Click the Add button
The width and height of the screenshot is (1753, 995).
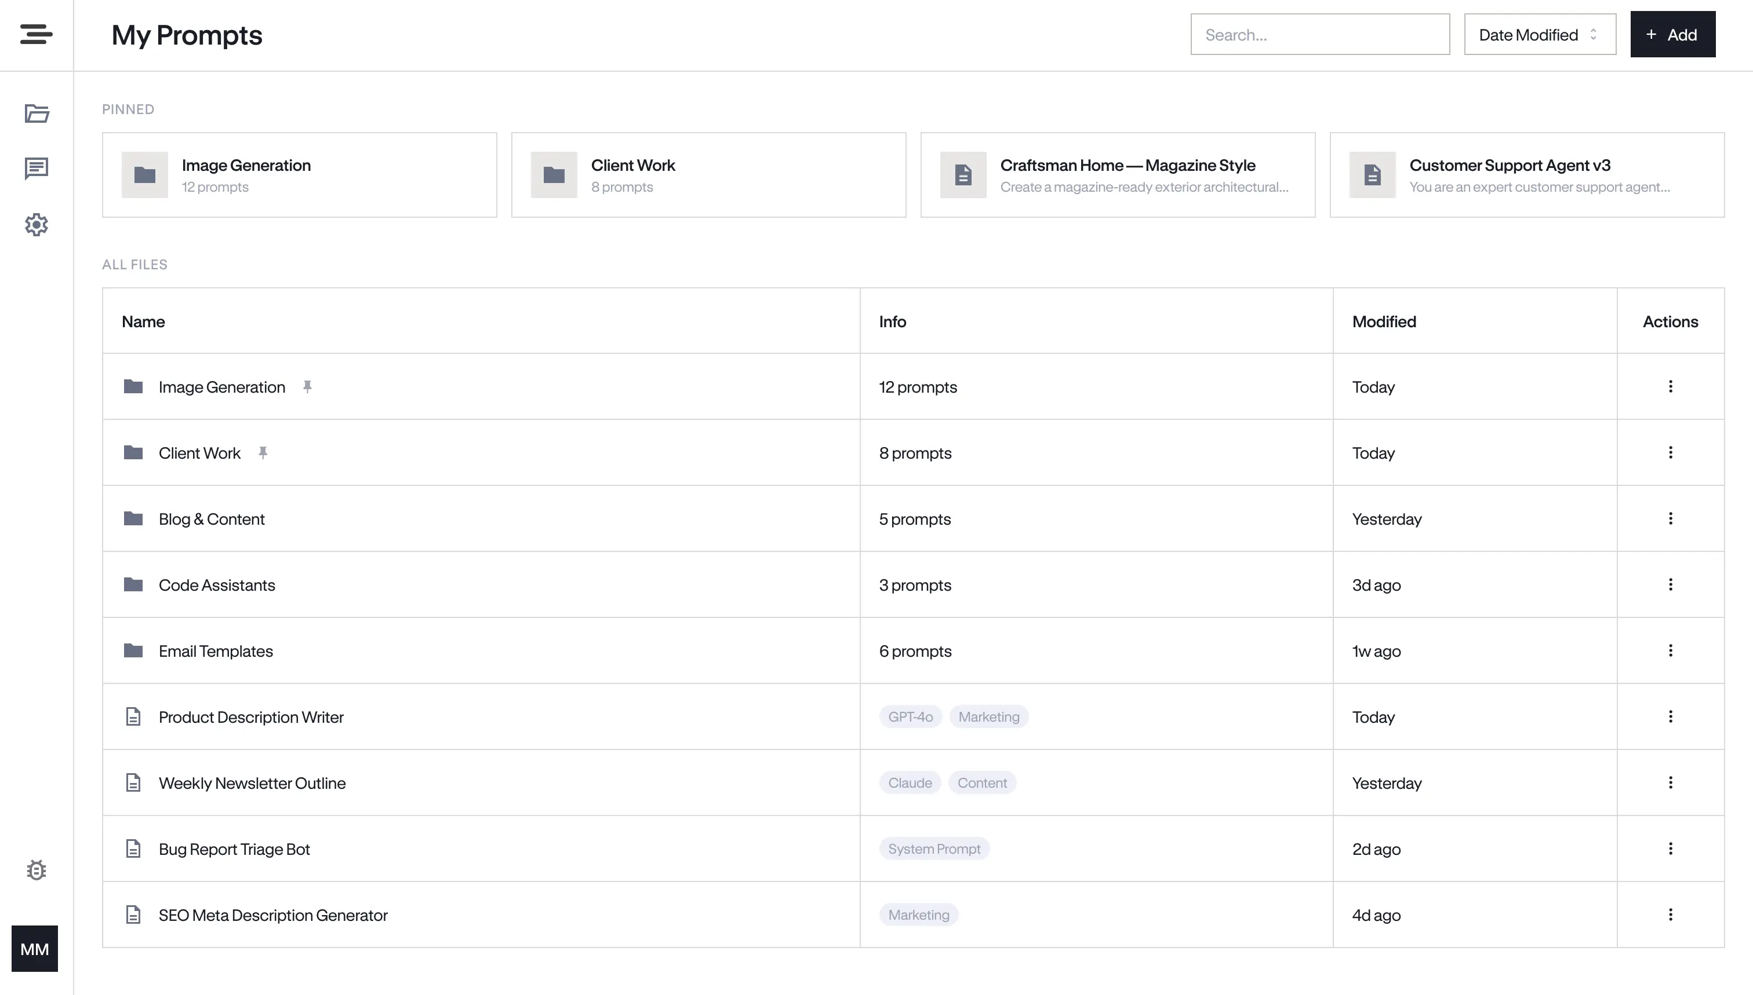click(1672, 34)
